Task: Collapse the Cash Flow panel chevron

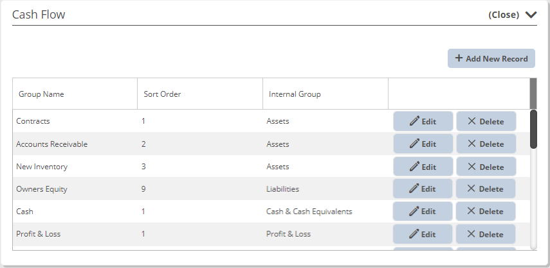Action: [531, 15]
